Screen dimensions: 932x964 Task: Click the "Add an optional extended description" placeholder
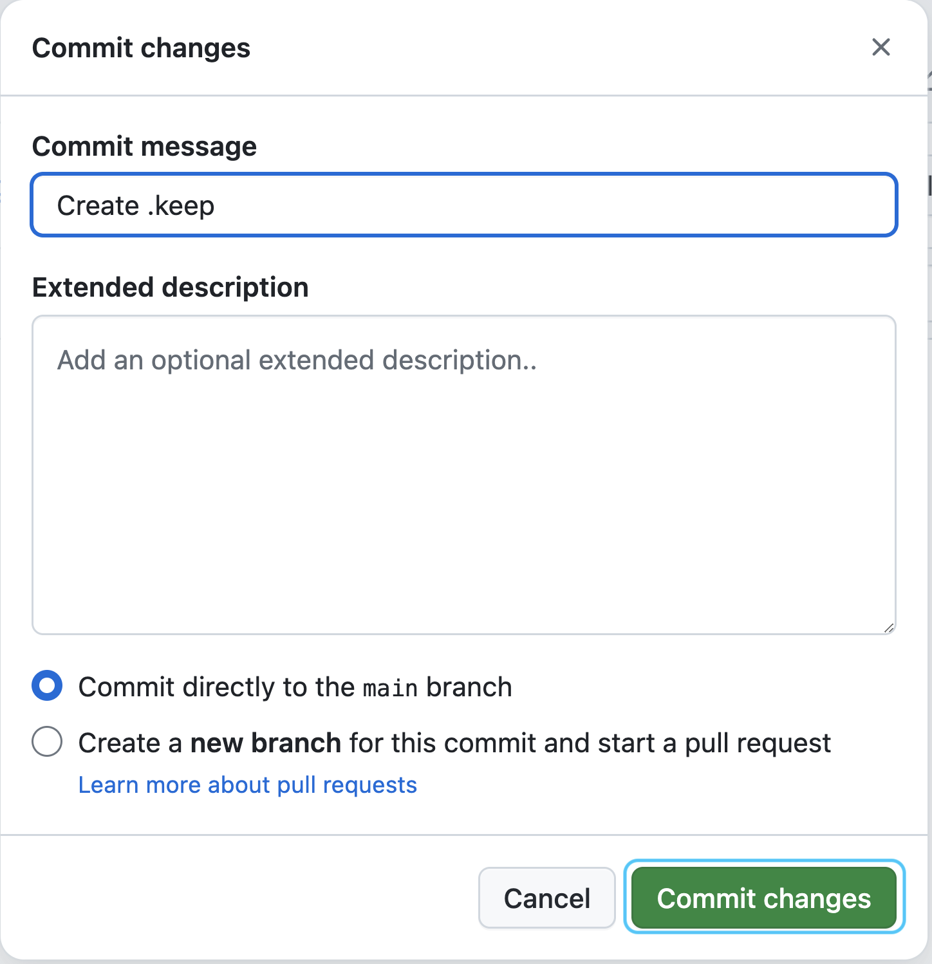point(297,360)
